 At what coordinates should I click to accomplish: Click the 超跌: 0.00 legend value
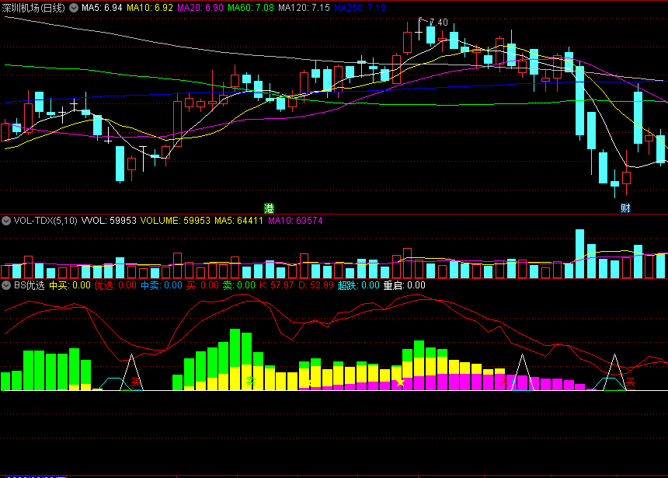(359, 285)
